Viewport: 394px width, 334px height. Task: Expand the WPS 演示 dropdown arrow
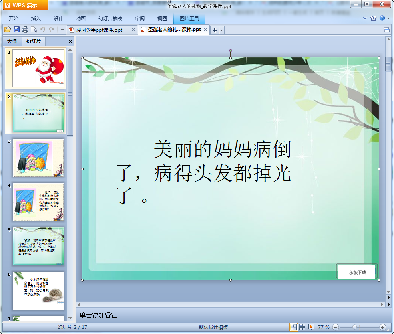[45, 5]
